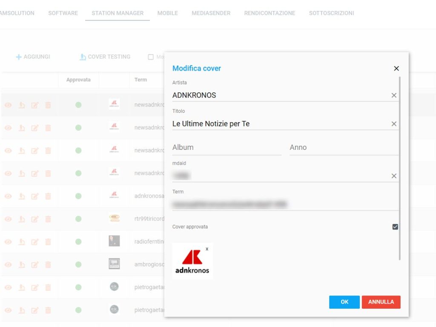Click the term text rtr99tiricord
Screen dimensions: 436x327
pos(149,219)
